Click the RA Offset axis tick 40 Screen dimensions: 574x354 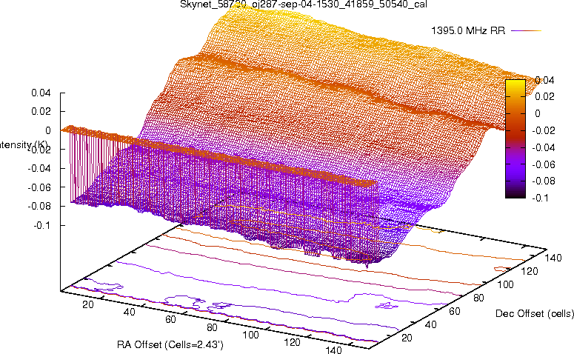pos(129,312)
